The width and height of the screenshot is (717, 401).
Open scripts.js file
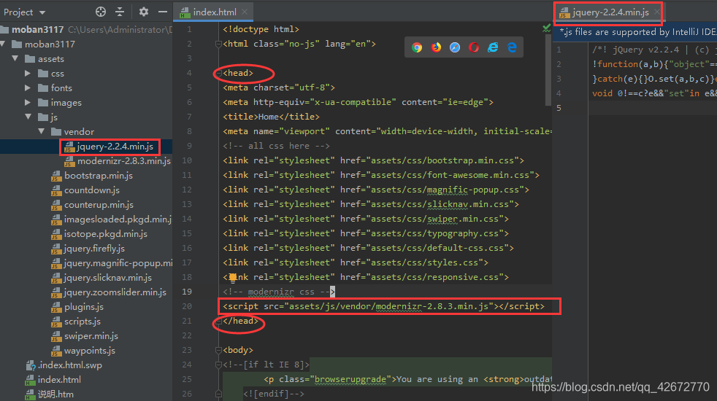pos(76,322)
